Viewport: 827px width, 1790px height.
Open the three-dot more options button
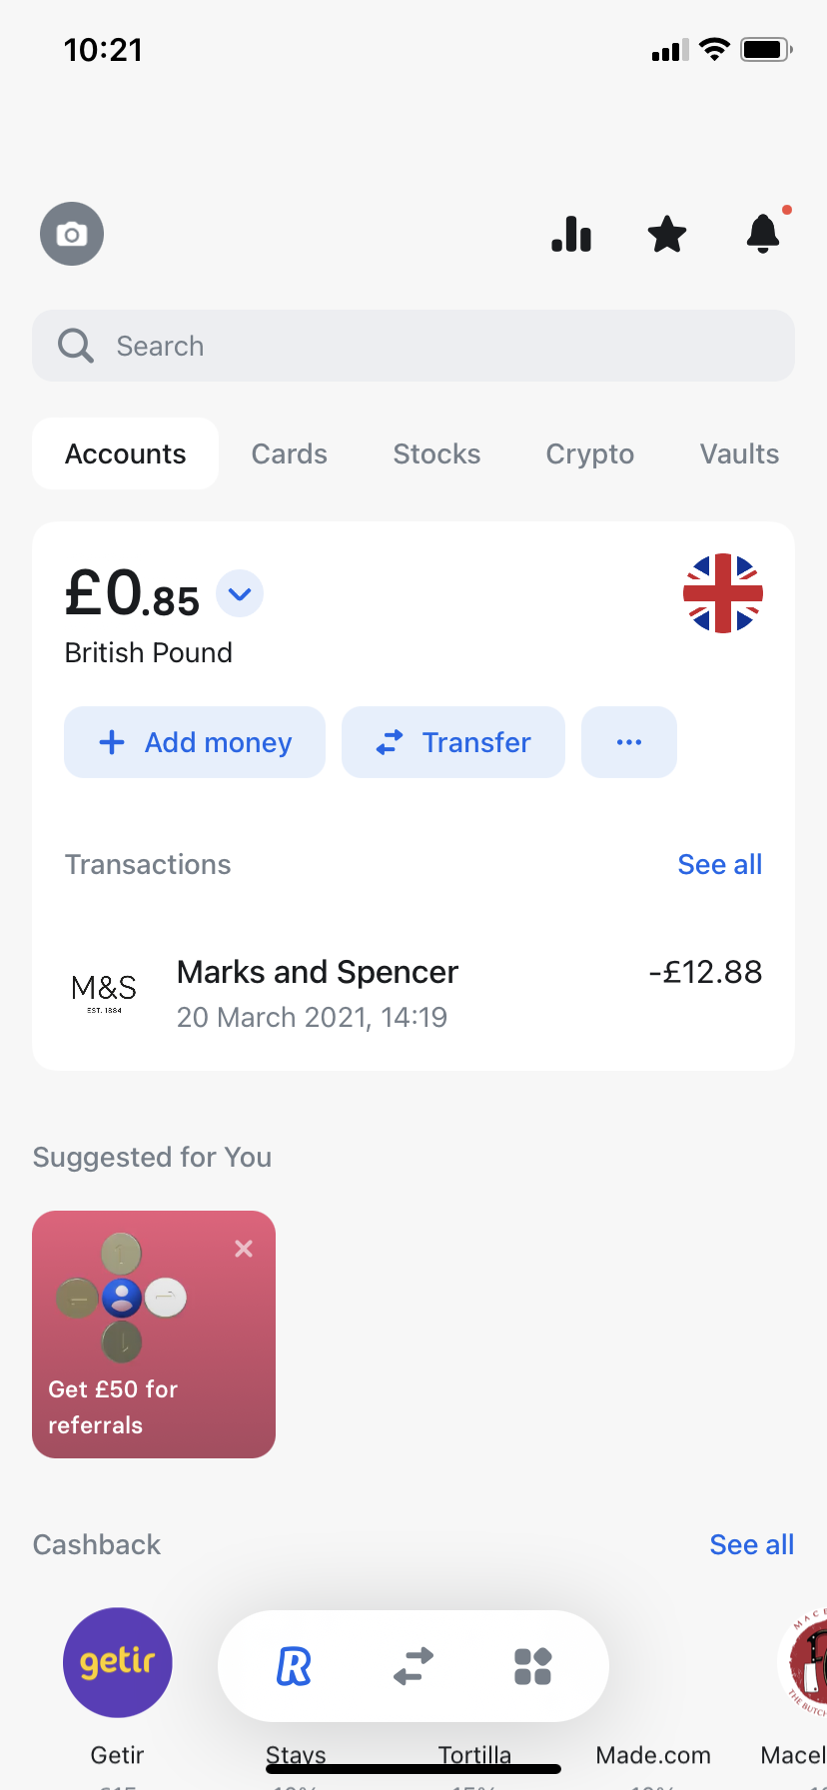pyautogui.click(x=629, y=742)
